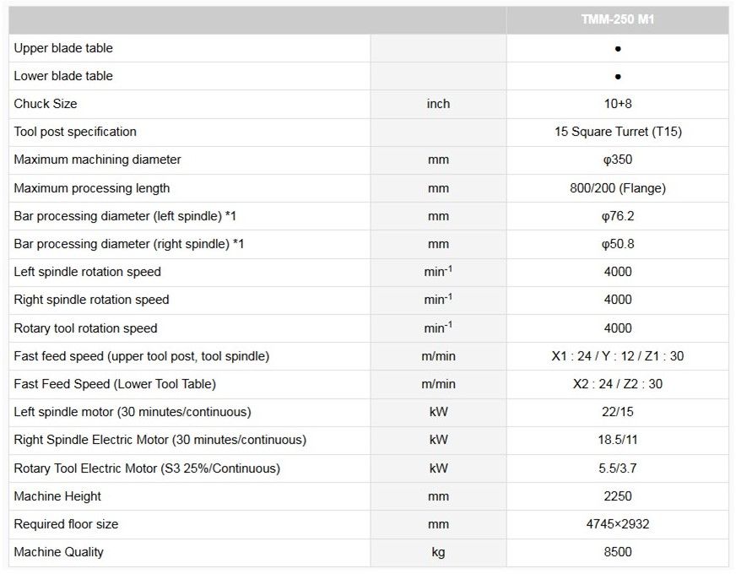Click the Upper blade table bullet mark
Viewport: 736px width, 574px height.
point(618,49)
